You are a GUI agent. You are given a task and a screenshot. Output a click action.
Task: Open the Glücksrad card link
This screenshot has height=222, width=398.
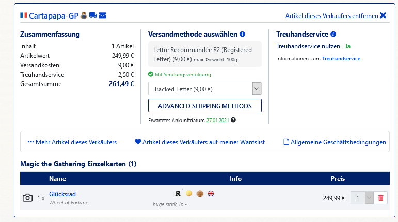point(62,194)
